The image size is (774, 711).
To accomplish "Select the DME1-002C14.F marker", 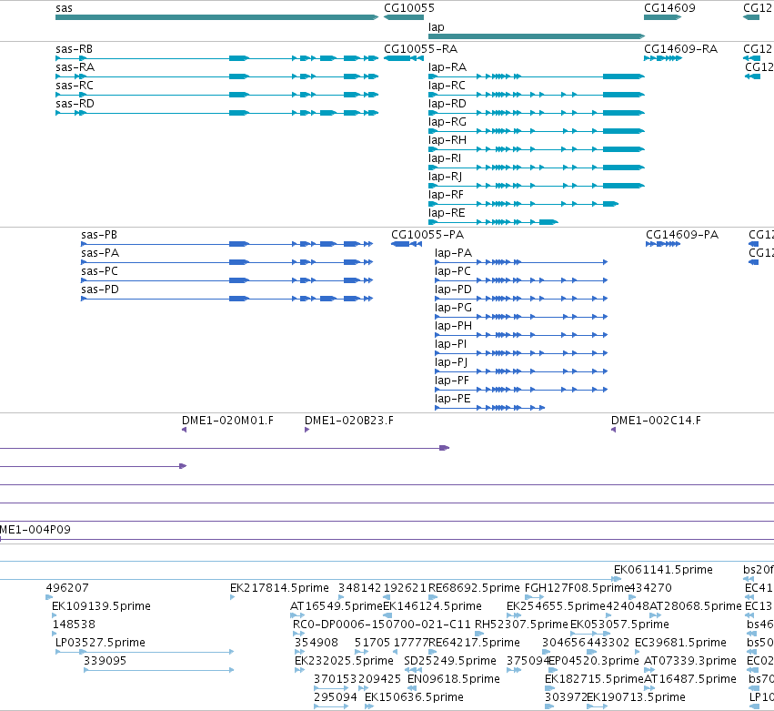I will (614, 430).
